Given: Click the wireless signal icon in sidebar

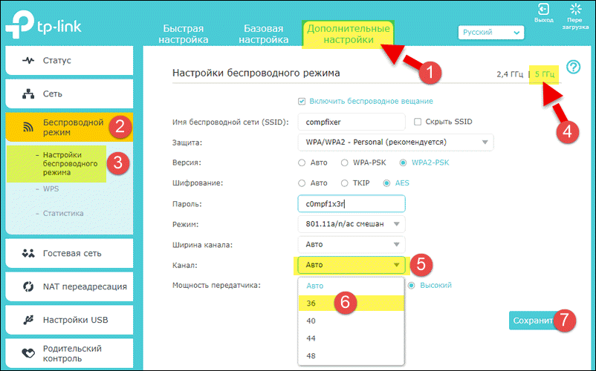Looking at the screenshot, I should click(28, 127).
